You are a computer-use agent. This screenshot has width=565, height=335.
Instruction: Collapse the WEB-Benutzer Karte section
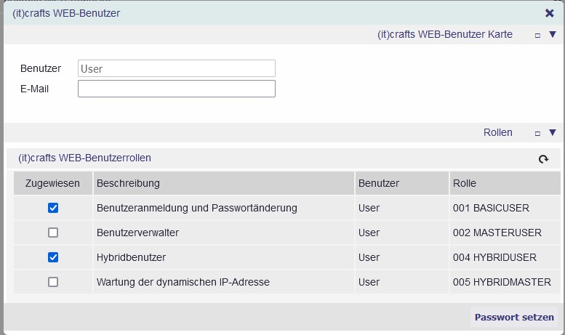click(x=553, y=34)
